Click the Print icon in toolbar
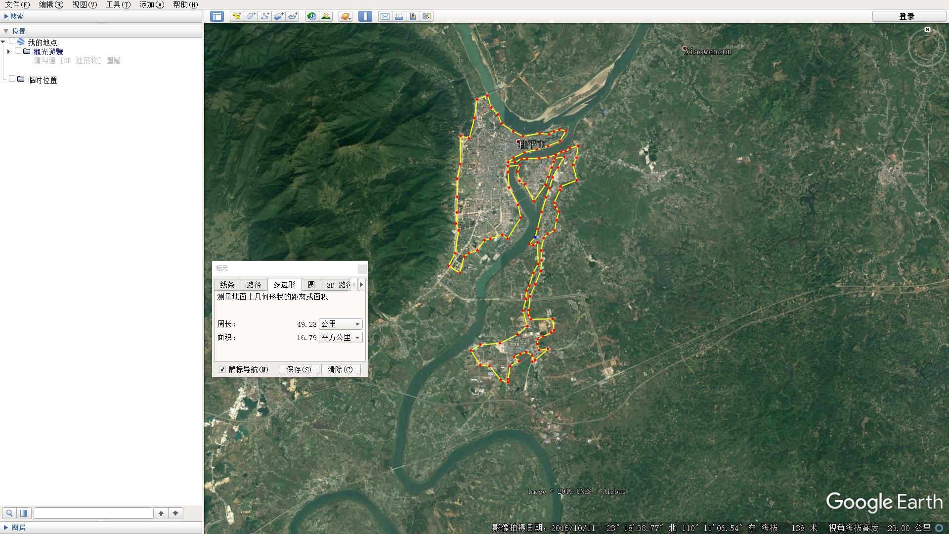Image resolution: width=949 pixels, height=534 pixels. (399, 16)
